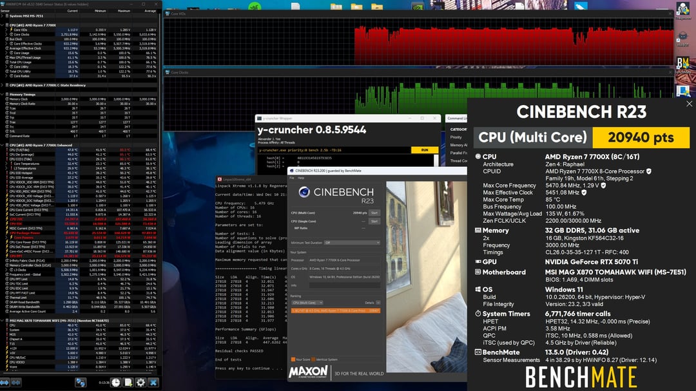The width and height of the screenshot is (696, 391).
Task: Start the CPU (Single Core) test
Action: tap(374, 221)
